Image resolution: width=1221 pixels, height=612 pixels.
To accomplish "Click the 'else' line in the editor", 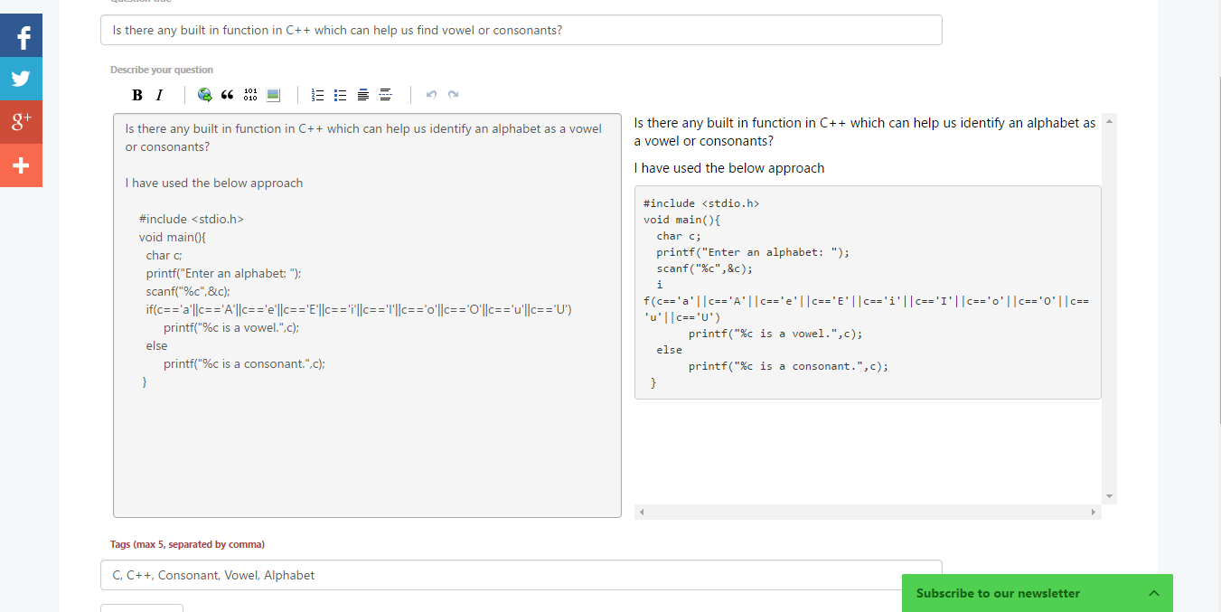I will click(157, 345).
